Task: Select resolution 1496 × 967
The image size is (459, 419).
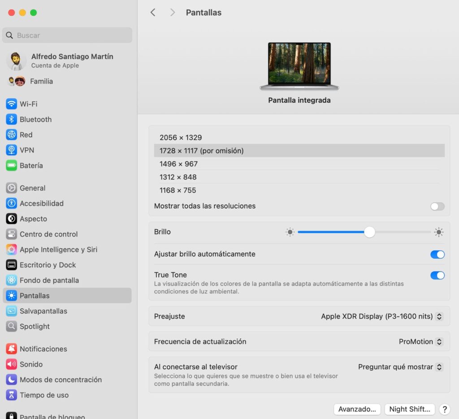Action: pos(299,164)
